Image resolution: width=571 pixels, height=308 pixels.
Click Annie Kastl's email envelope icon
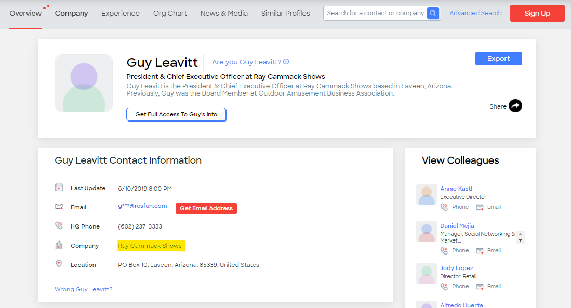point(480,207)
